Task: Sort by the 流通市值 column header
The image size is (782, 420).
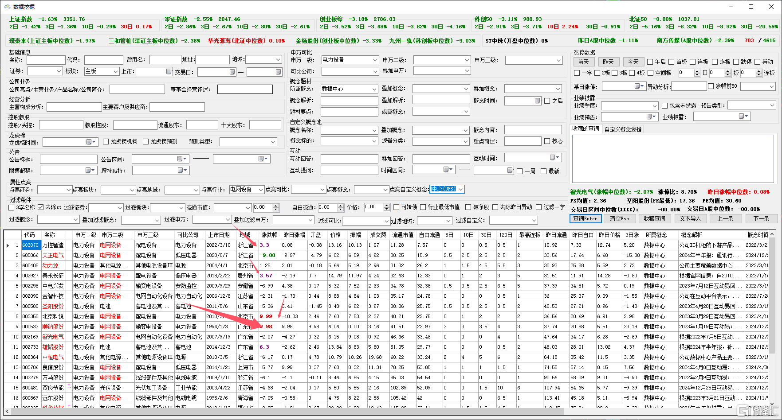Action: coord(403,235)
